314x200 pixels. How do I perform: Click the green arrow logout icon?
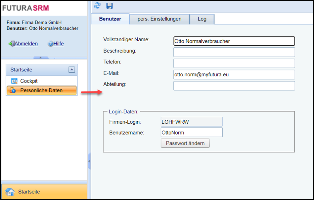point(11,44)
